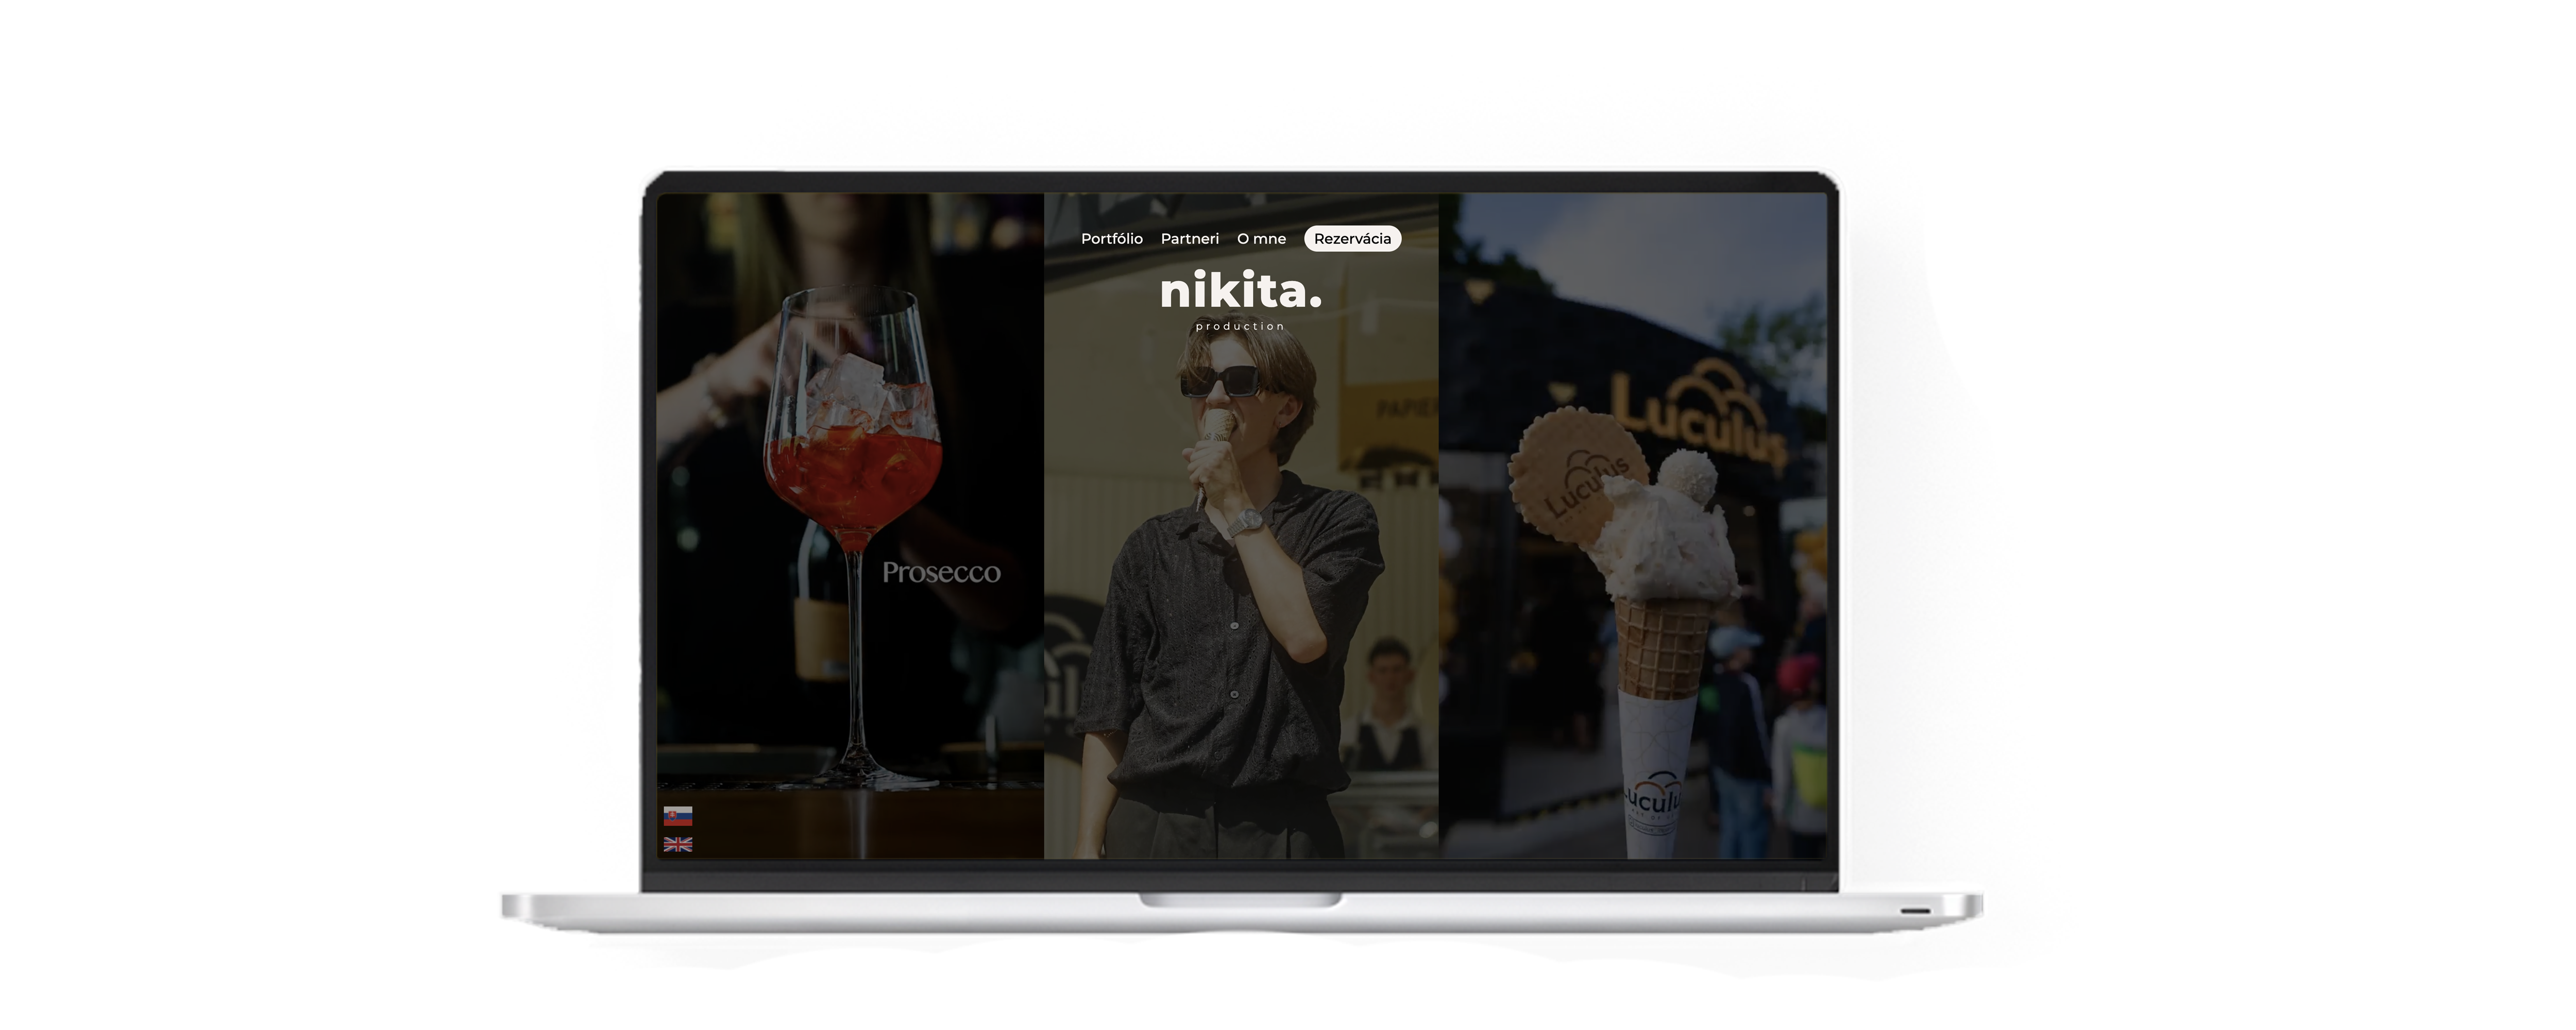Image resolution: width=2576 pixels, height=1030 pixels.
Task: Select the Prosecco text label
Action: pos(941,573)
